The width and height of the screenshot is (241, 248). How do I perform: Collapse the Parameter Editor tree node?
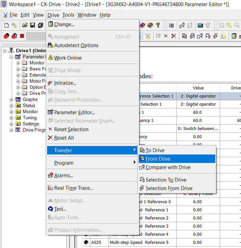(x=11, y=57)
